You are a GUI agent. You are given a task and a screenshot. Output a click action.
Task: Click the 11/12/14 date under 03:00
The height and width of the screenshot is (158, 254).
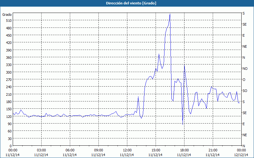41,155
